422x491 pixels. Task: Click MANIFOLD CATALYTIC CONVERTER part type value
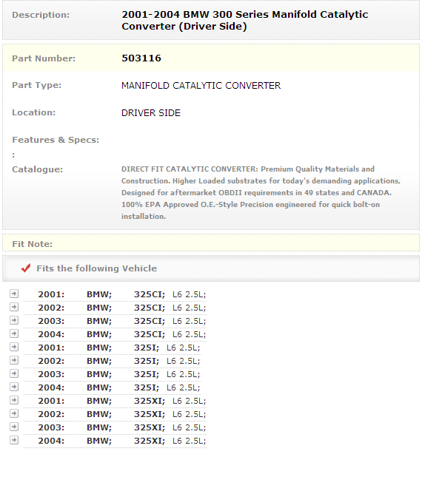point(201,86)
